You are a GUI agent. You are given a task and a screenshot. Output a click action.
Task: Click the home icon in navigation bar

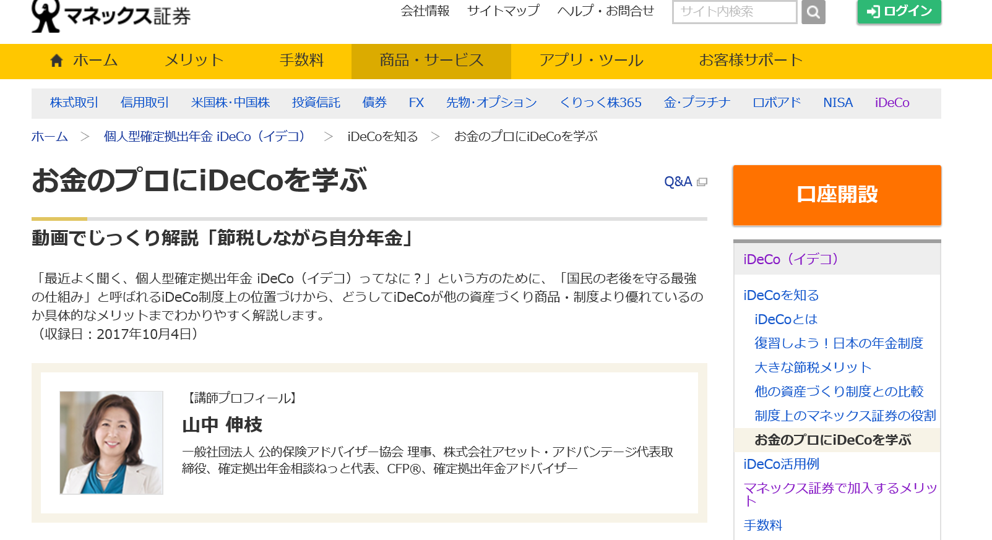56,60
